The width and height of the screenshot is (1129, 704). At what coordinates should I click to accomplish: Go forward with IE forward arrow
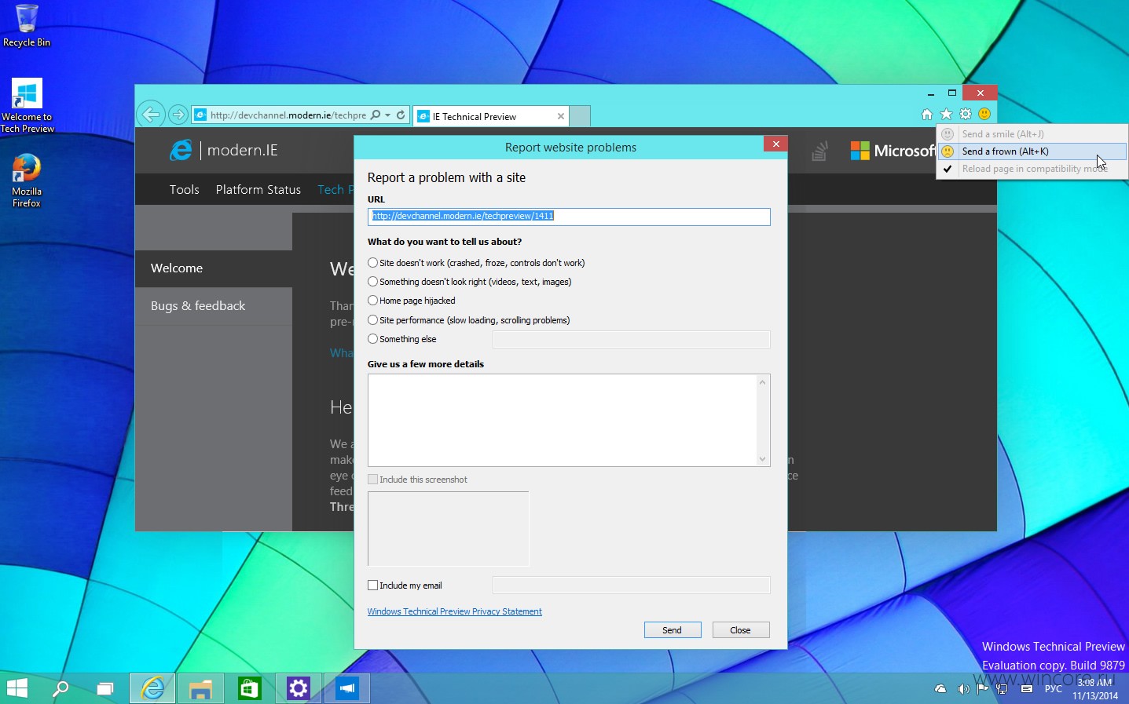[x=178, y=115]
